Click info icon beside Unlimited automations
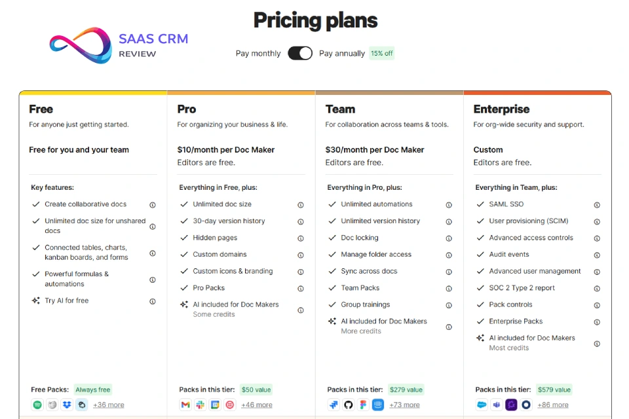The height and width of the screenshot is (419, 629). 449,205
